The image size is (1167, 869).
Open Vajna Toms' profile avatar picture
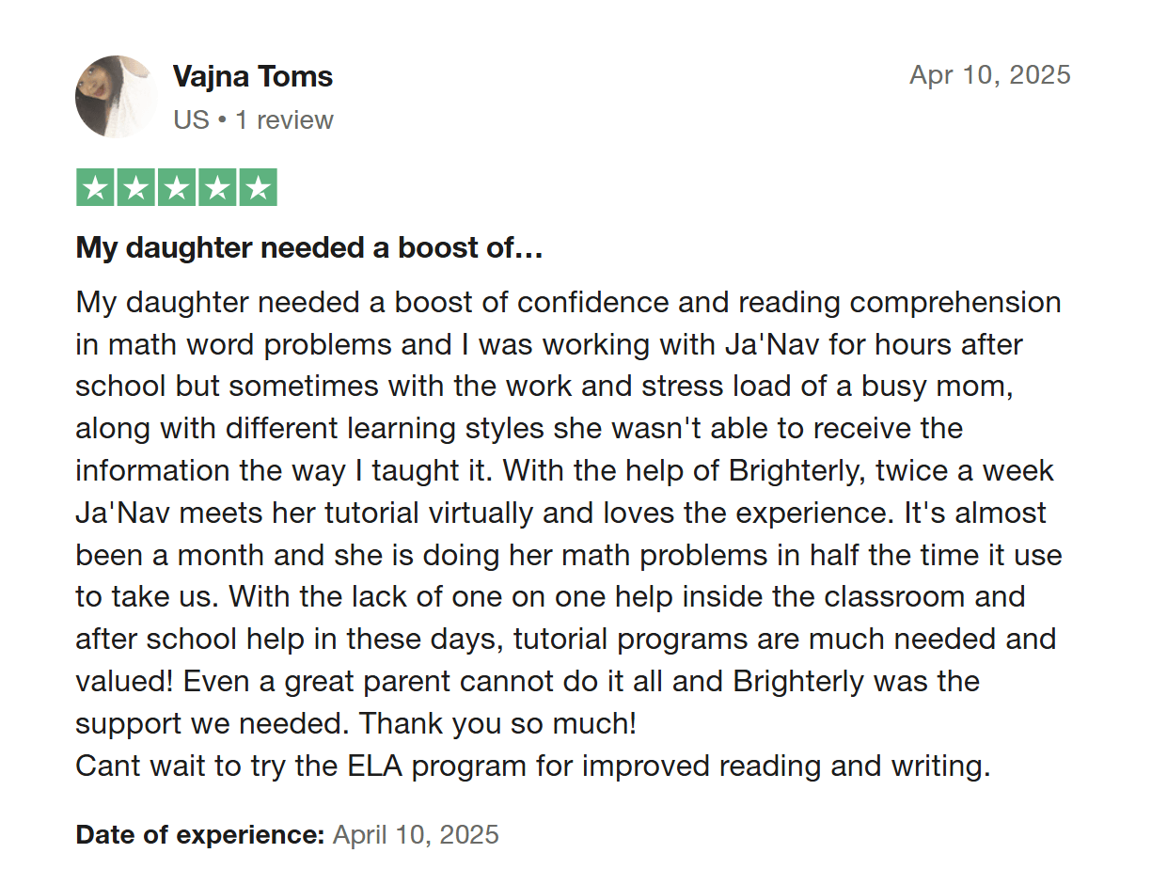tap(116, 96)
